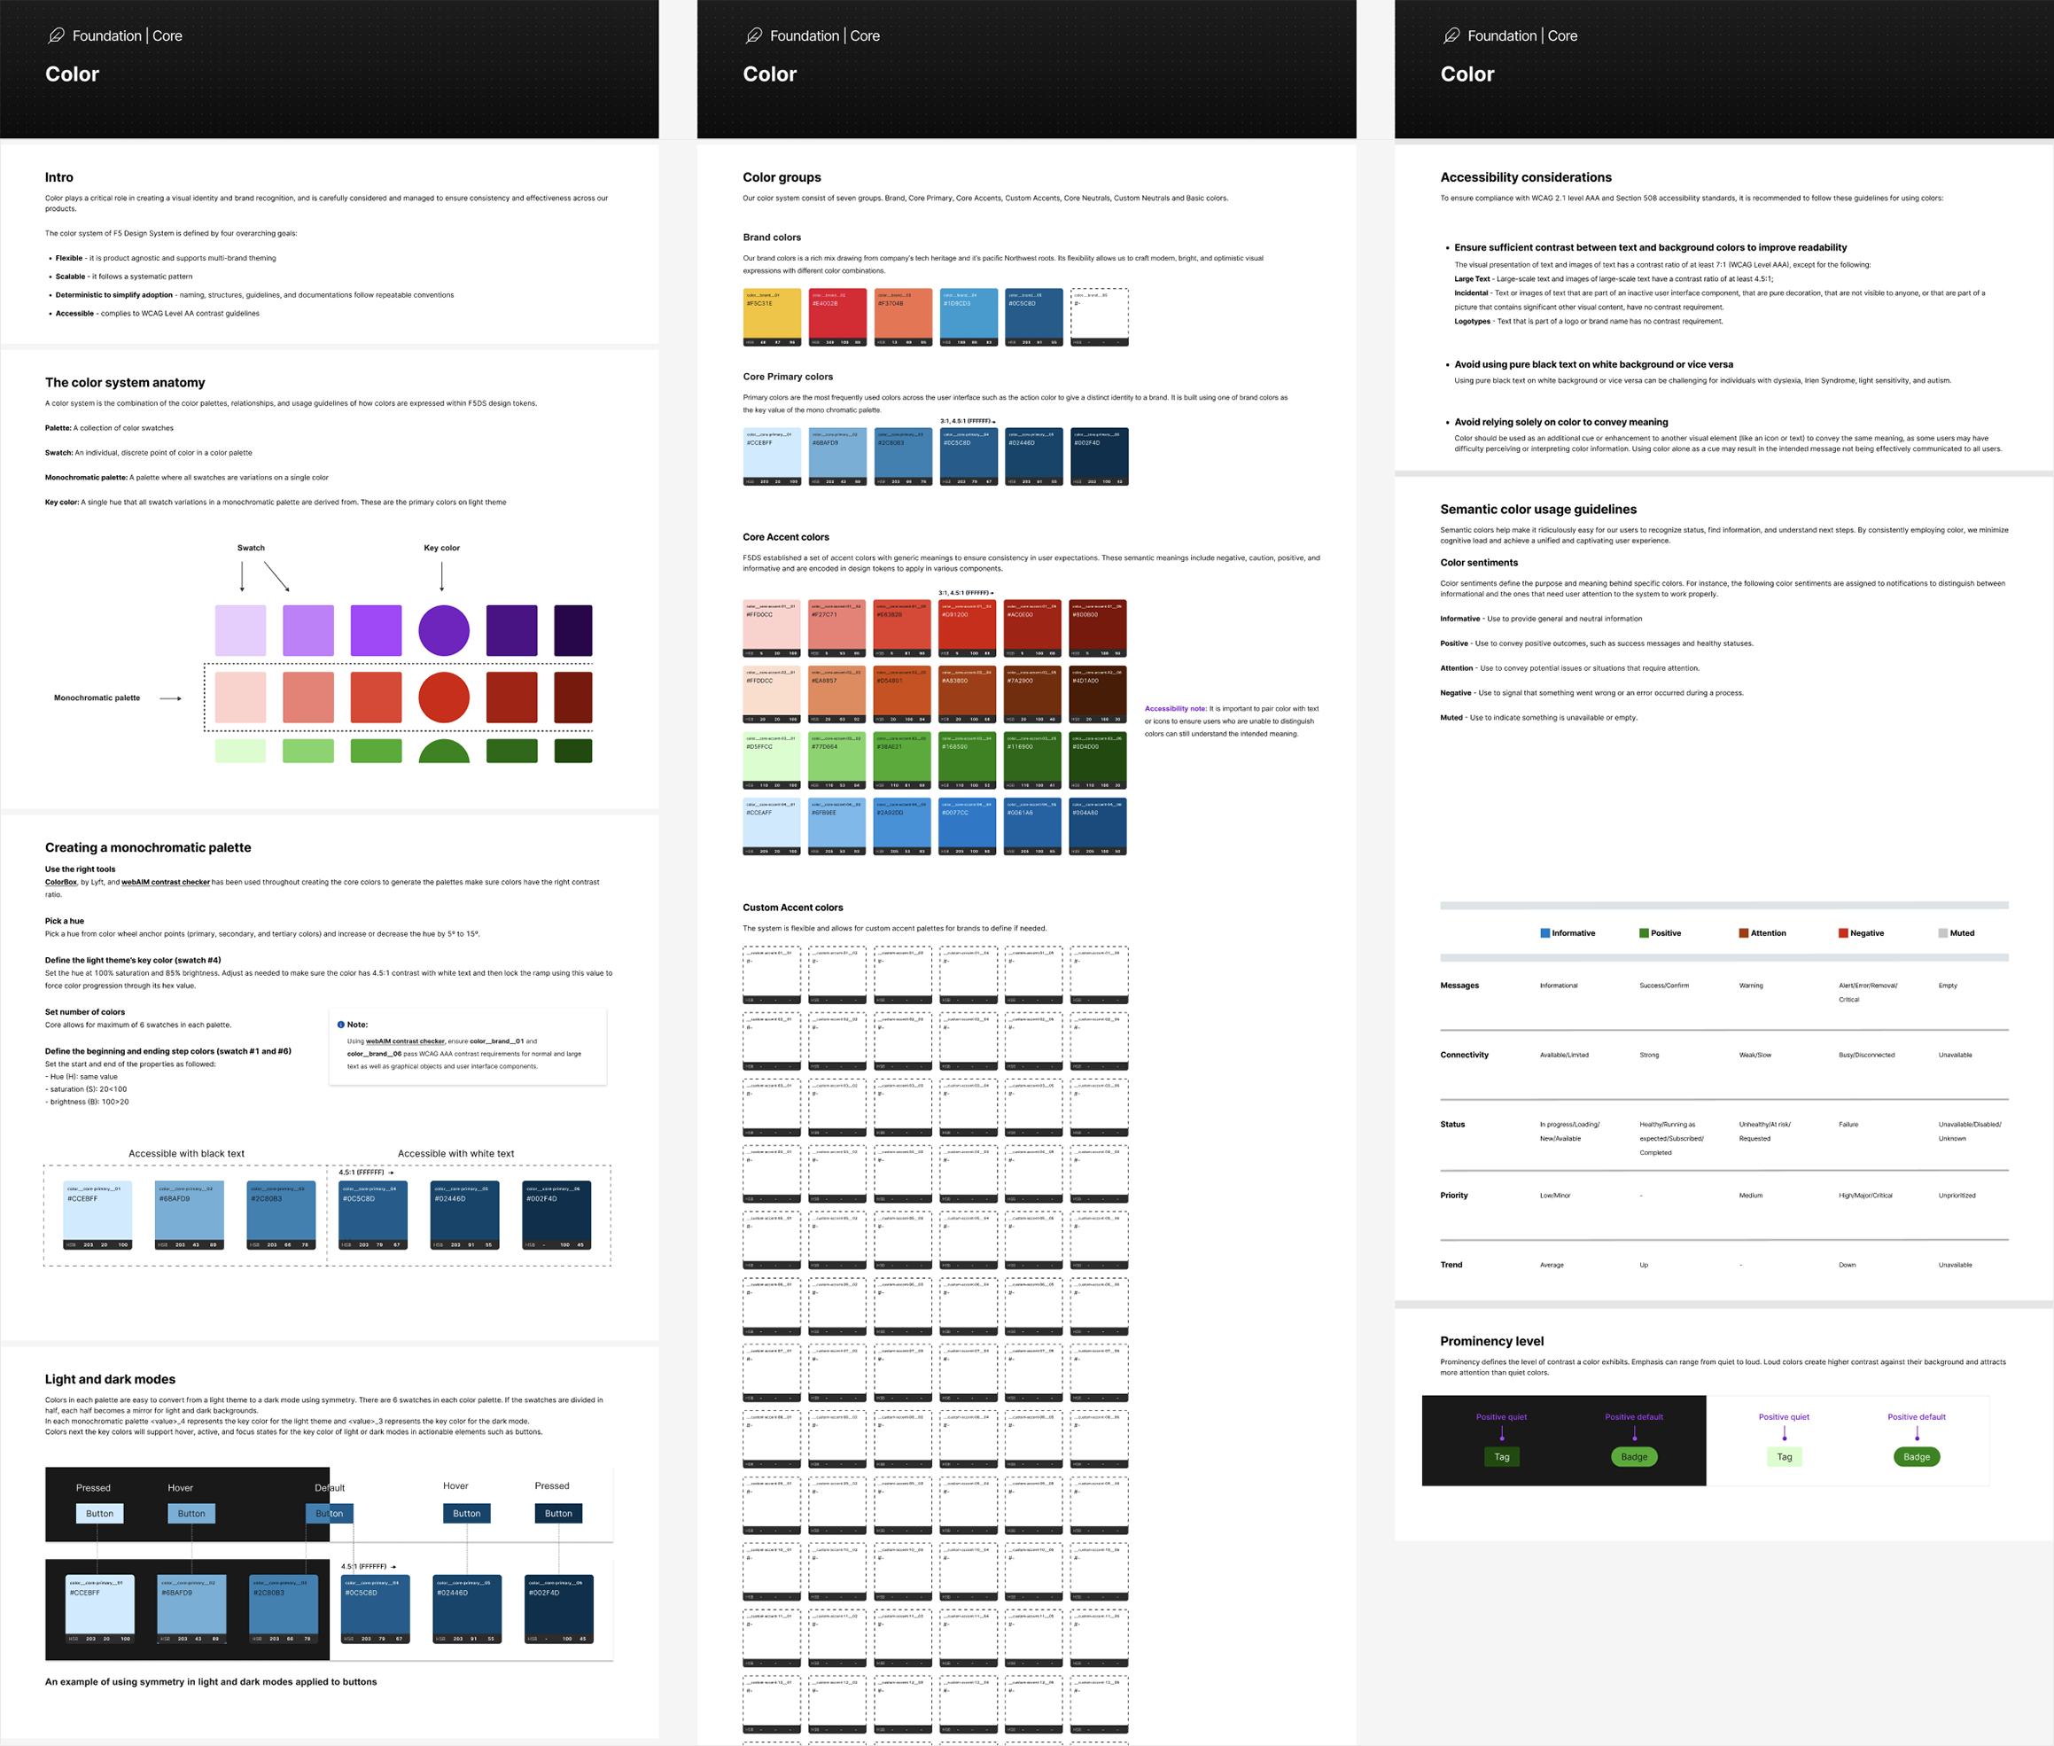Click the 'Prominency level' heading
2054x1746 pixels.
pyautogui.click(x=1492, y=1341)
